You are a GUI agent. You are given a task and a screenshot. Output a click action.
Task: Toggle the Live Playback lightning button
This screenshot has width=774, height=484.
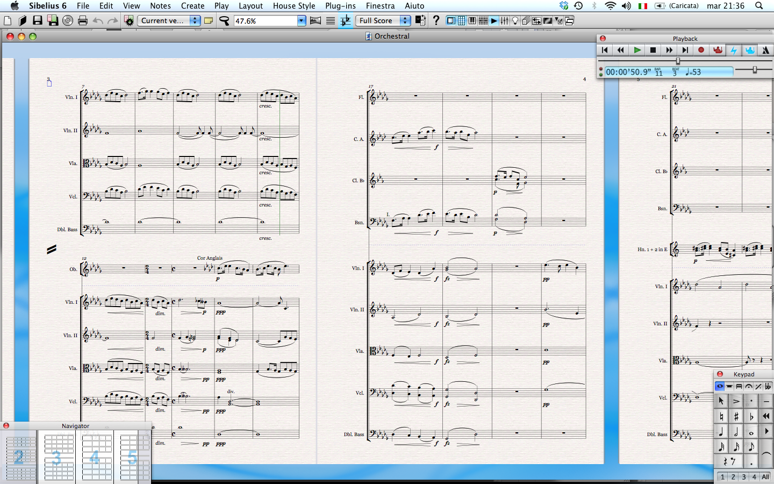pos(733,50)
